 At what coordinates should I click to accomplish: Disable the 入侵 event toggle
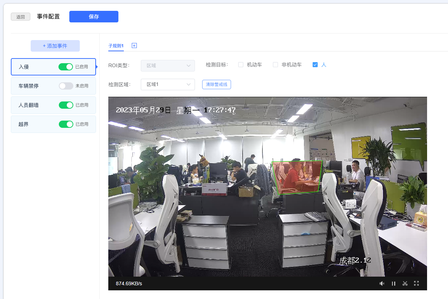click(x=66, y=67)
